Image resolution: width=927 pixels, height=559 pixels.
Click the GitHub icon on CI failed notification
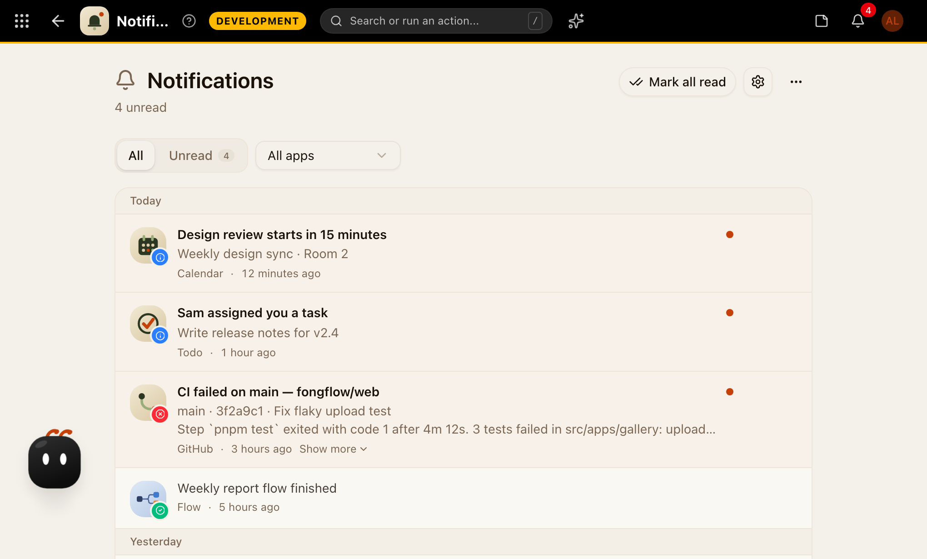pyautogui.click(x=148, y=403)
